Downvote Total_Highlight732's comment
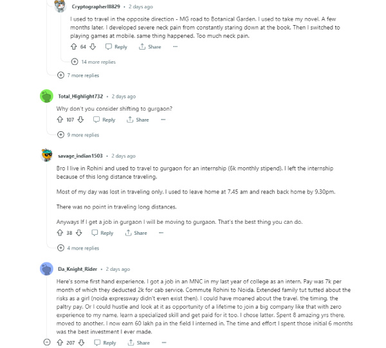386x348 pixels. pyautogui.click(x=80, y=120)
